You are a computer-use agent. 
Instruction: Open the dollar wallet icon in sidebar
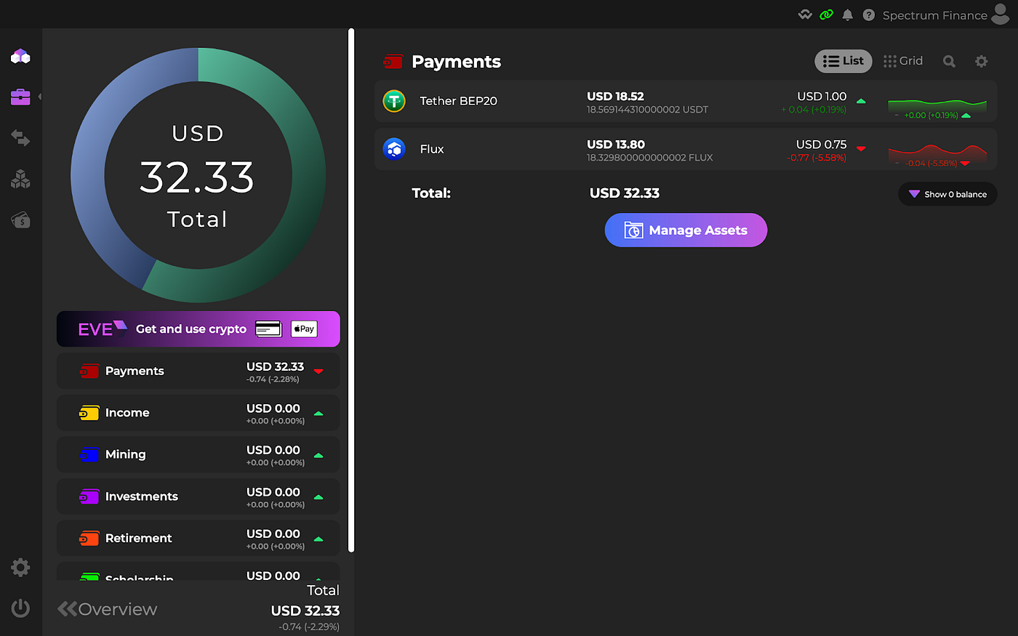(20, 220)
